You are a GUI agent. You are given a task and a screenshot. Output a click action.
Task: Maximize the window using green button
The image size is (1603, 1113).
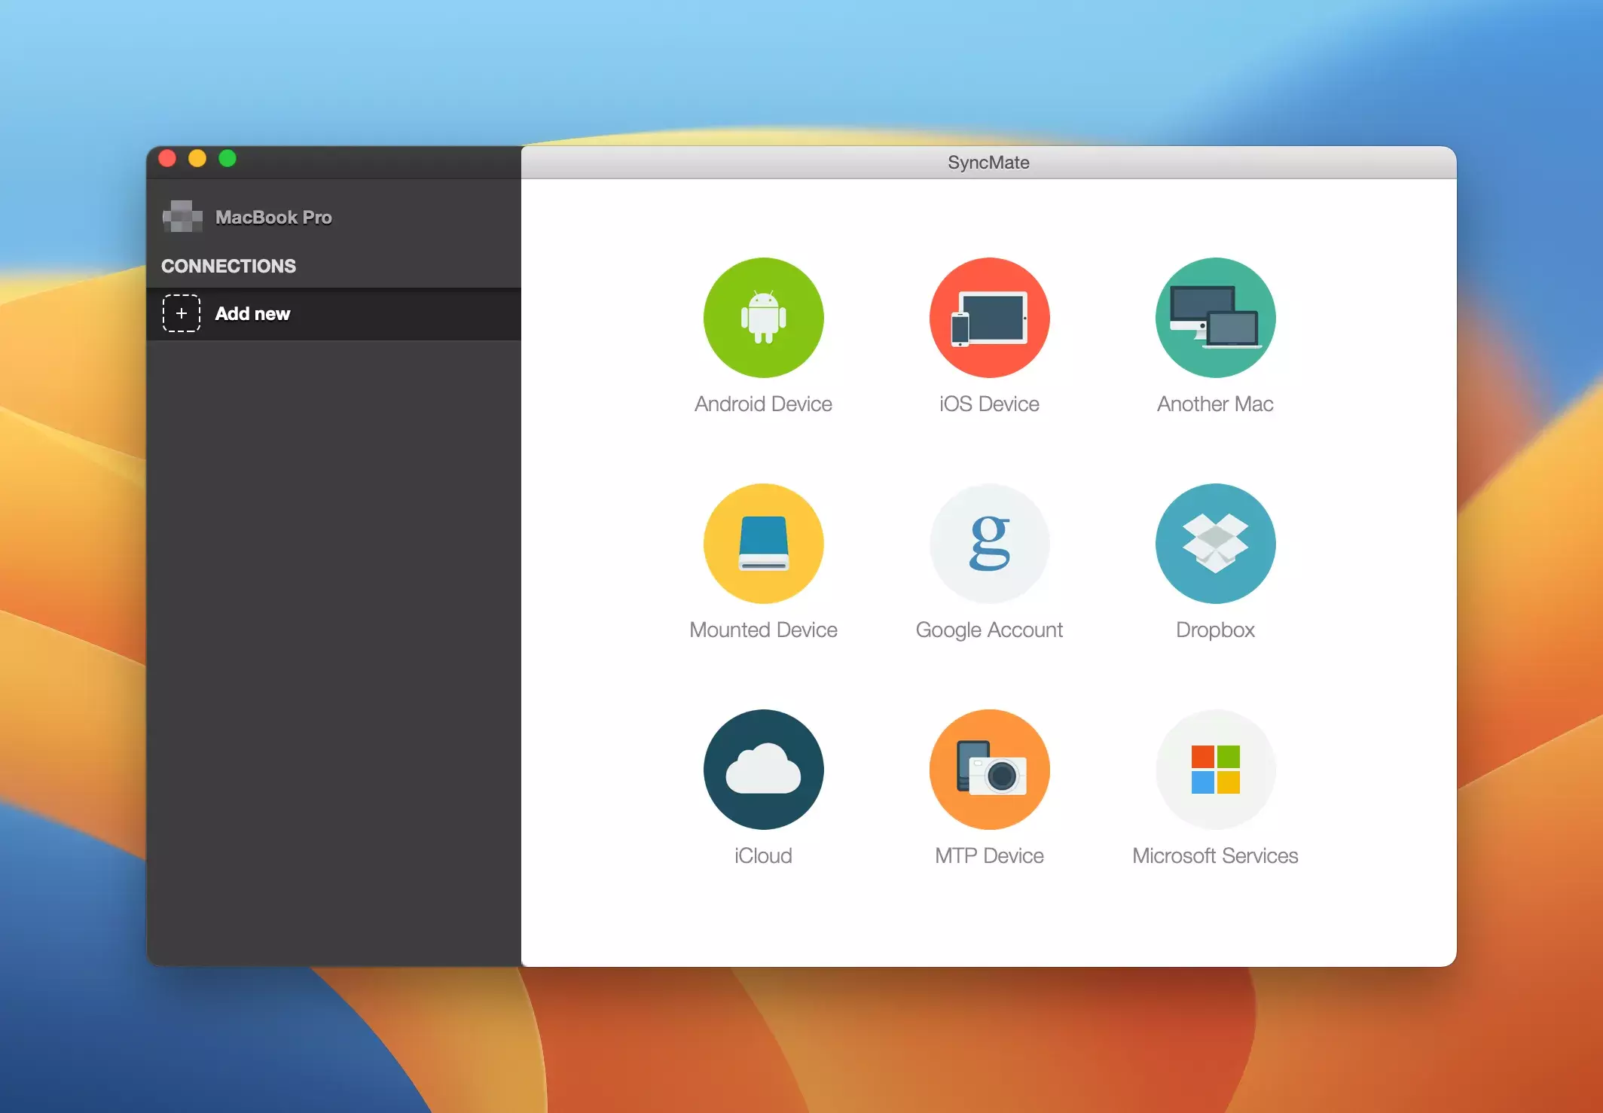pos(227,158)
